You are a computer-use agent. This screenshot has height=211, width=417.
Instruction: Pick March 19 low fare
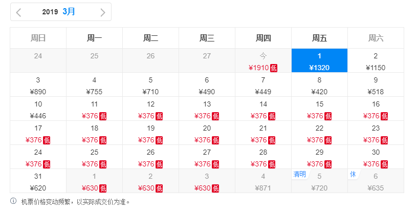click(150, 133)
